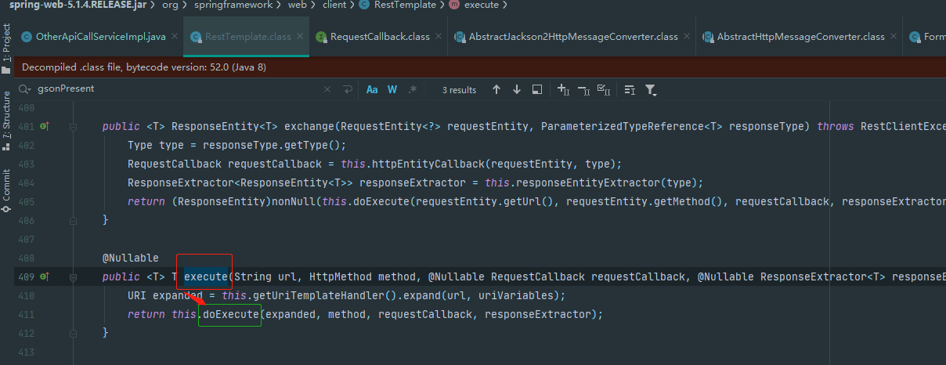Collapse fold marker at line 406
This screenshot has height=365, width=946.
[x=73, y=220]
